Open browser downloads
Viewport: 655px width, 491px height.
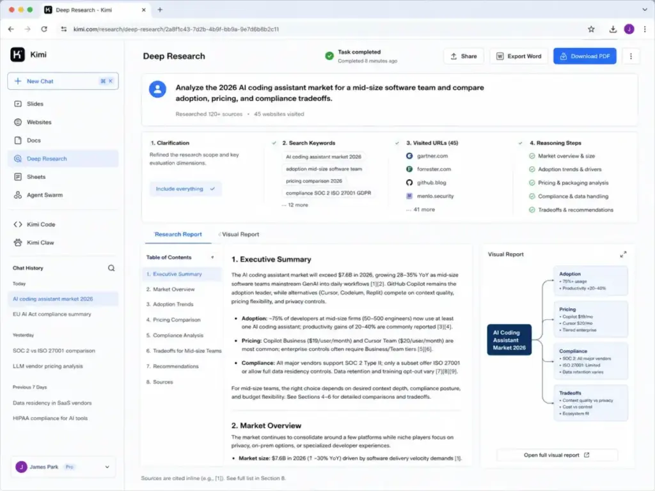click(x=613, y=29)
